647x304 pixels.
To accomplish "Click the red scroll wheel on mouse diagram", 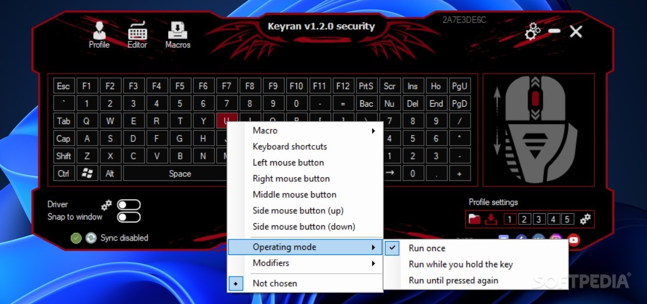I will [535, 98].
